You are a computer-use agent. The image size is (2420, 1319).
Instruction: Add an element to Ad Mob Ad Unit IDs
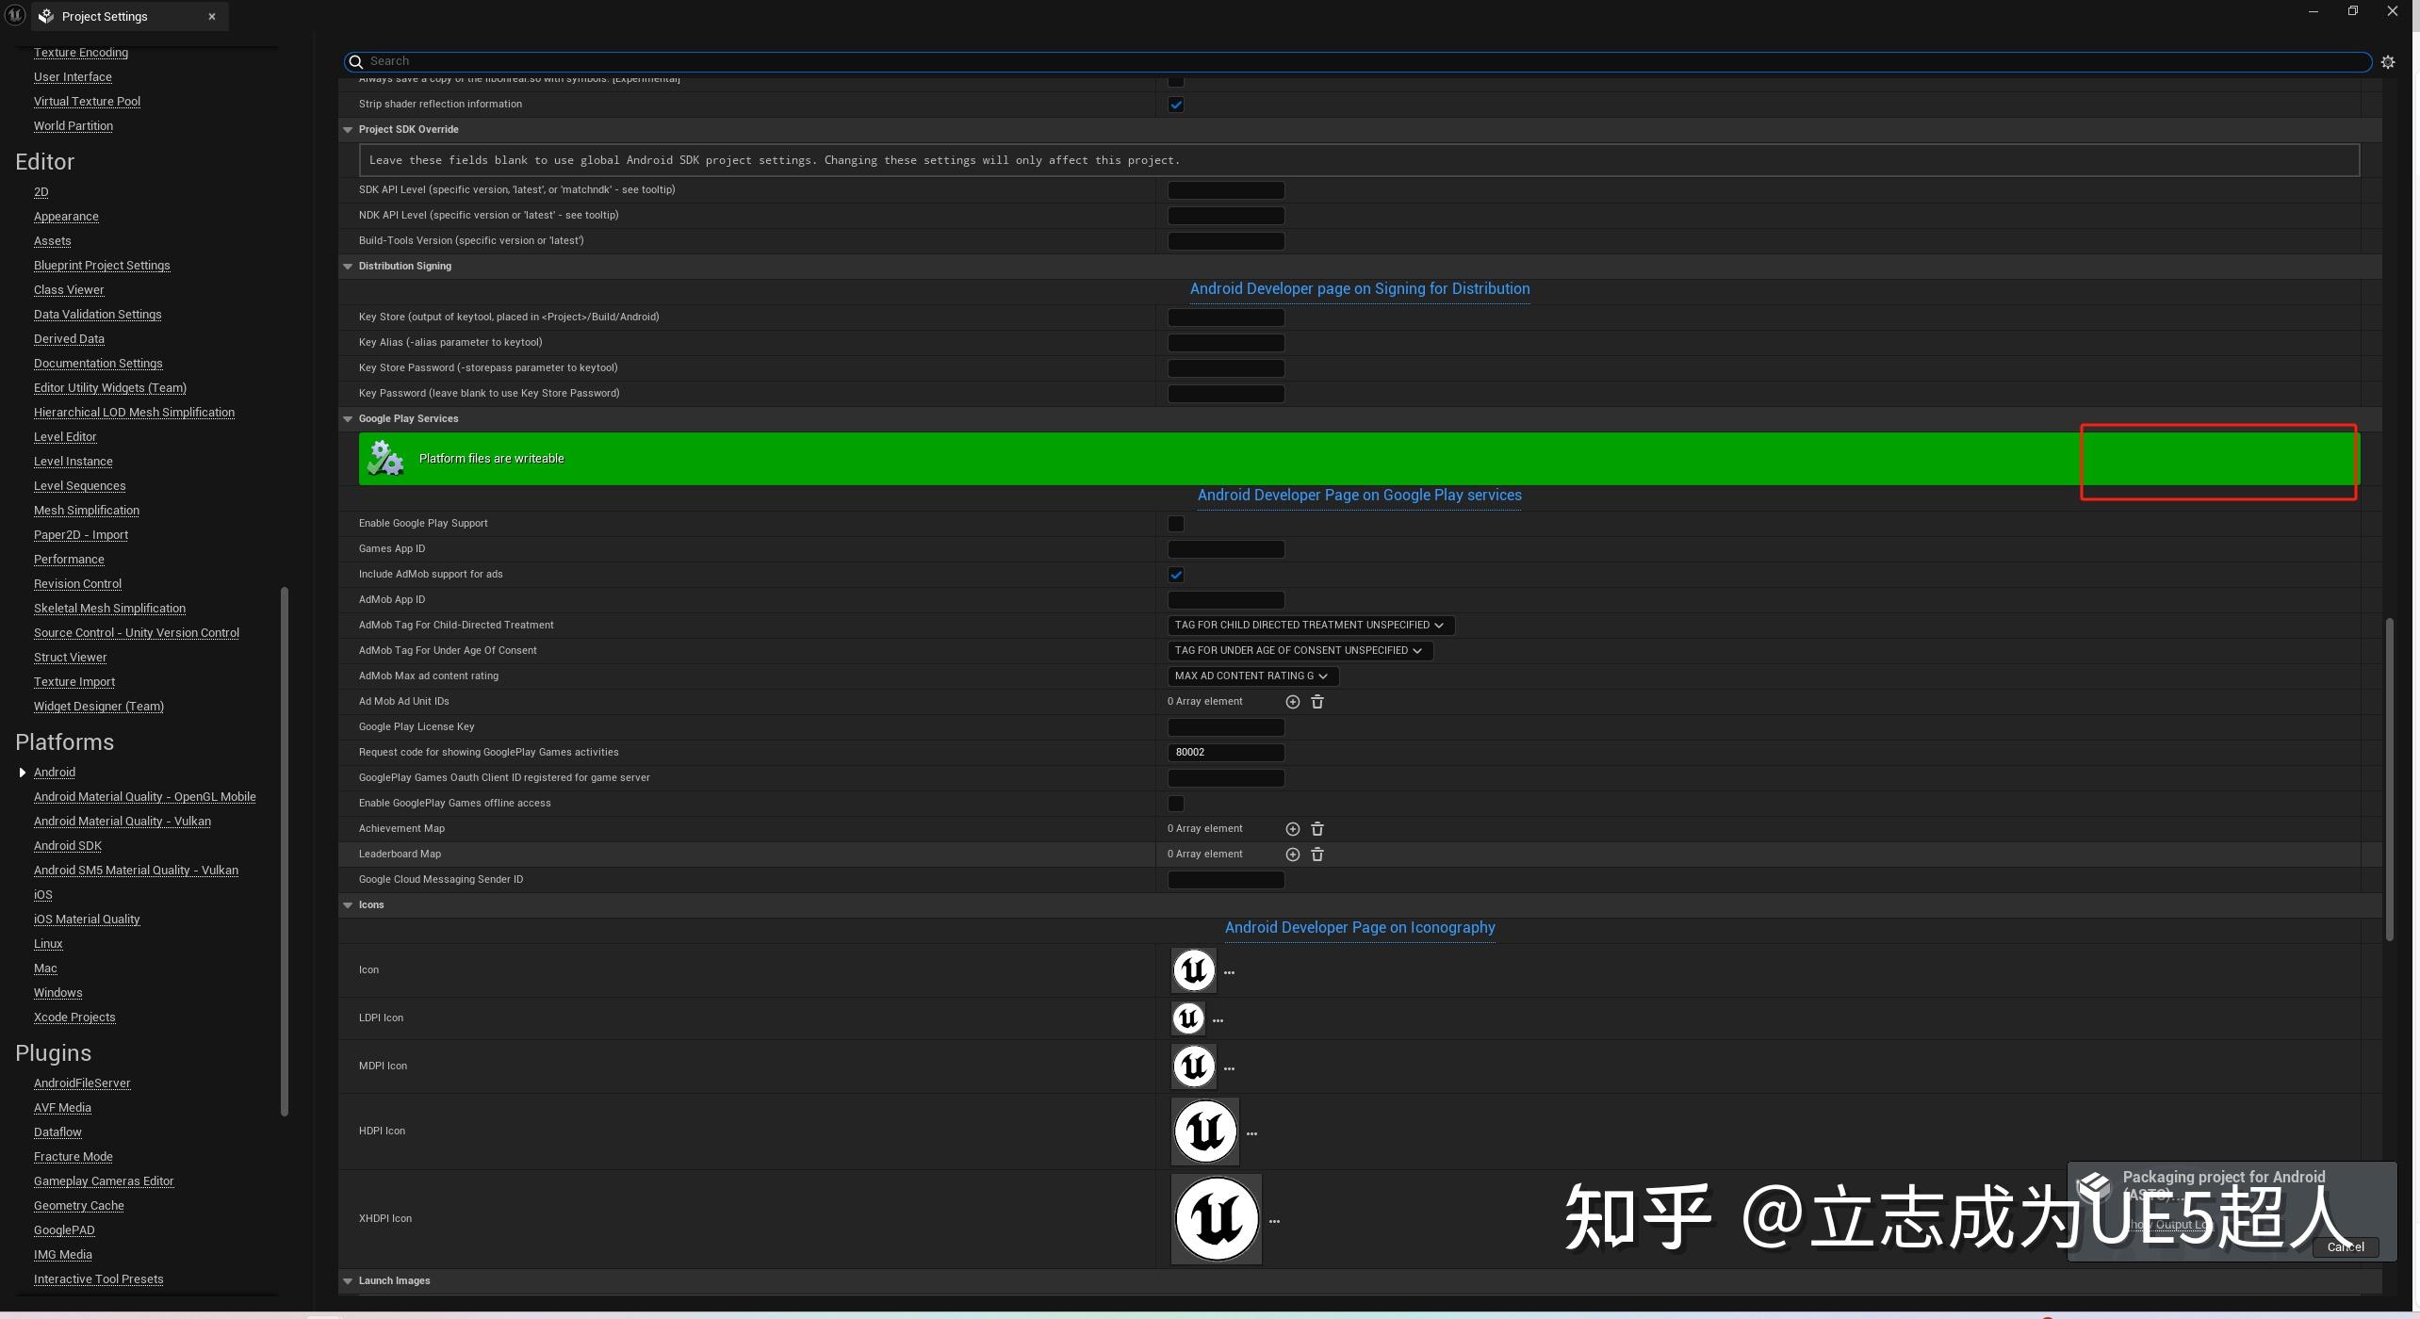[x=1292, y=701]
